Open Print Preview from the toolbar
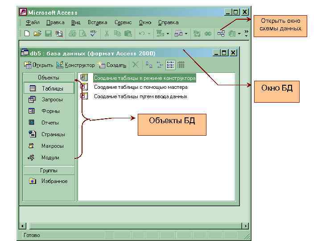 tap(83, 33)
